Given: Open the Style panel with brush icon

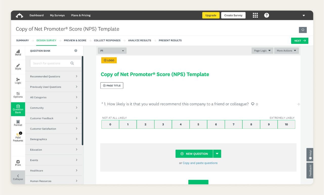Looking at the screenshot, I should [x=18, y=67].
